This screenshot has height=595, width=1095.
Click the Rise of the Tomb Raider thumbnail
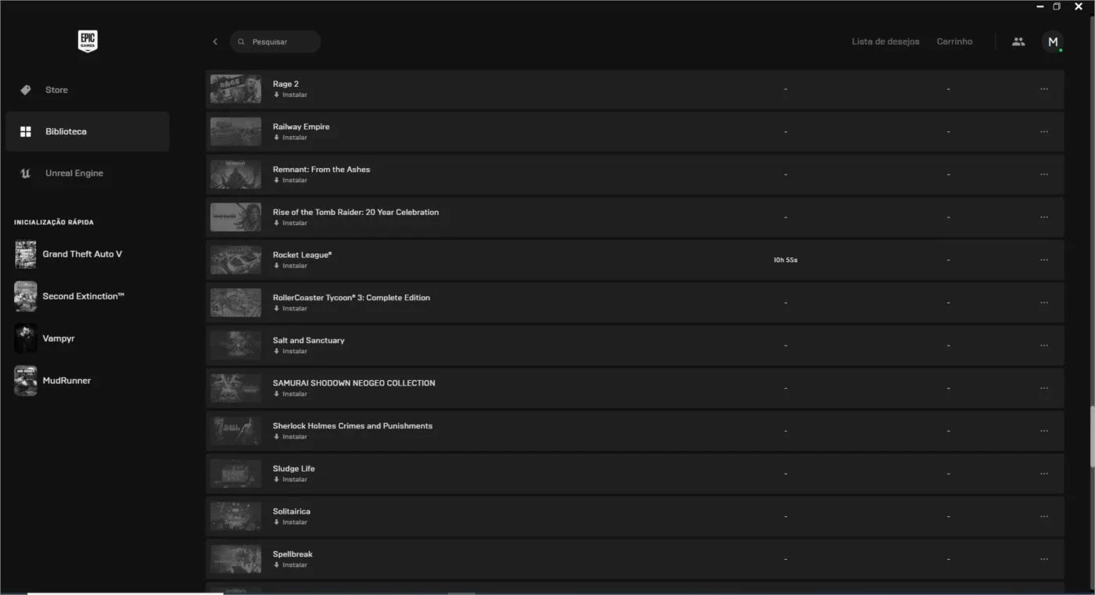(x=235, y=217)
